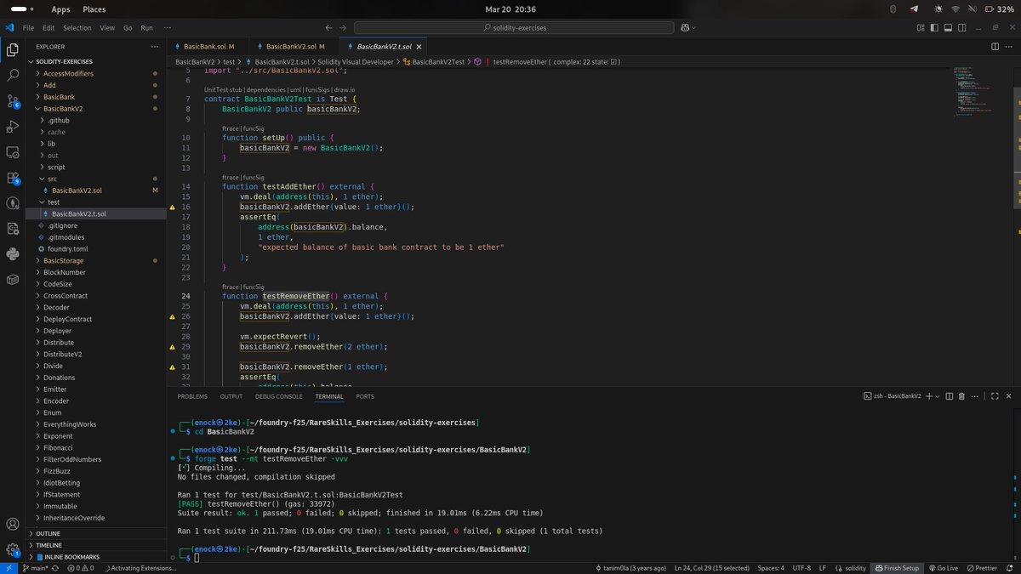Image resolution: width=1021 pixels, height=574 pixels.
Task: Maximize the terminal panel size
Action: click(x=995, y=396)
